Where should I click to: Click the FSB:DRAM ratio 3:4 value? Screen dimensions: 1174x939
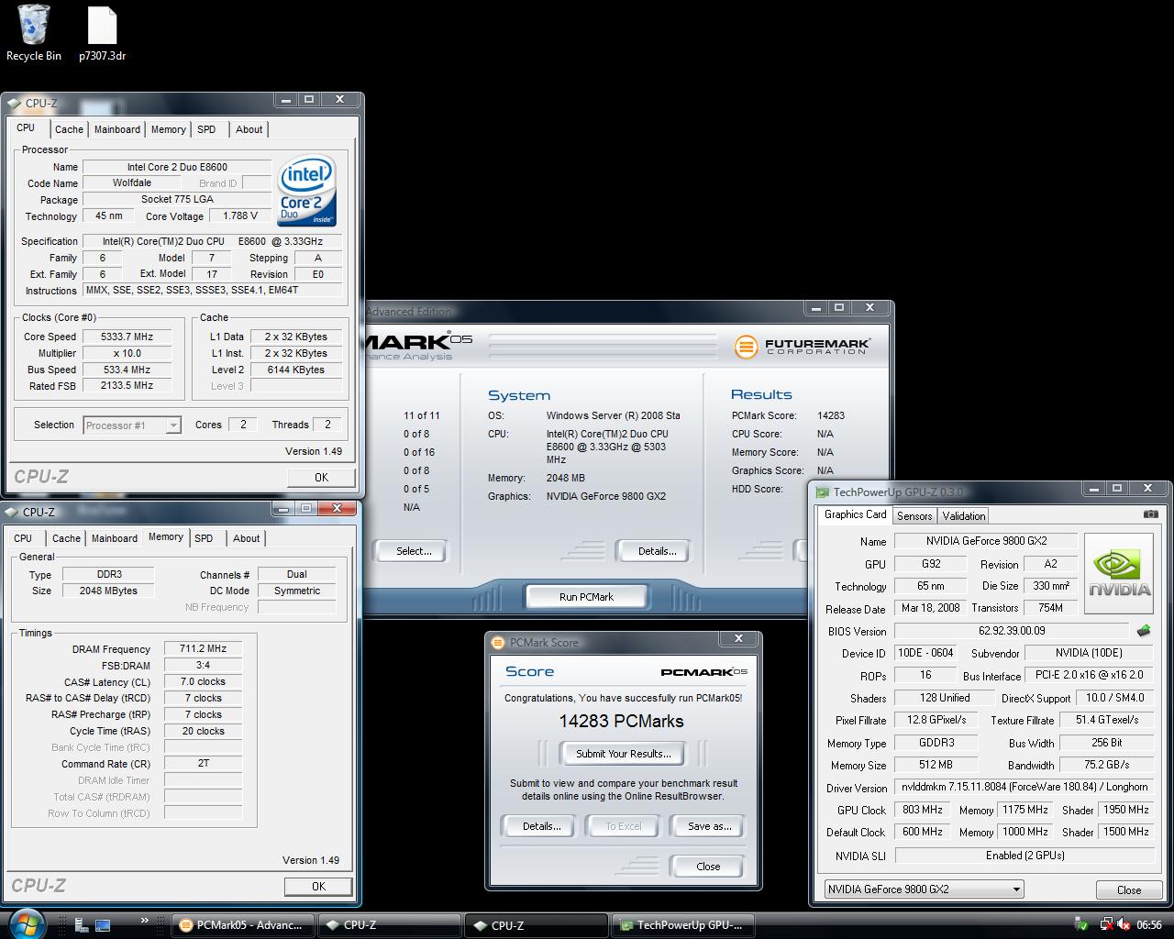(x=203, y=665)
